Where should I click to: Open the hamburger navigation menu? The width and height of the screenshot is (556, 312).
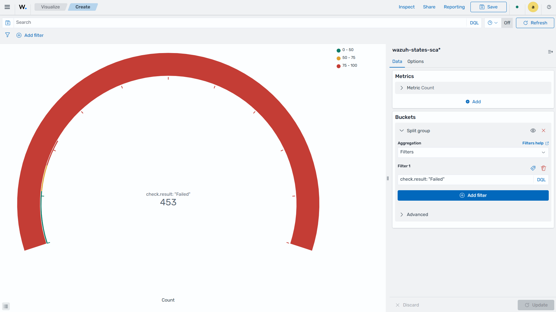tap(7, 7)
